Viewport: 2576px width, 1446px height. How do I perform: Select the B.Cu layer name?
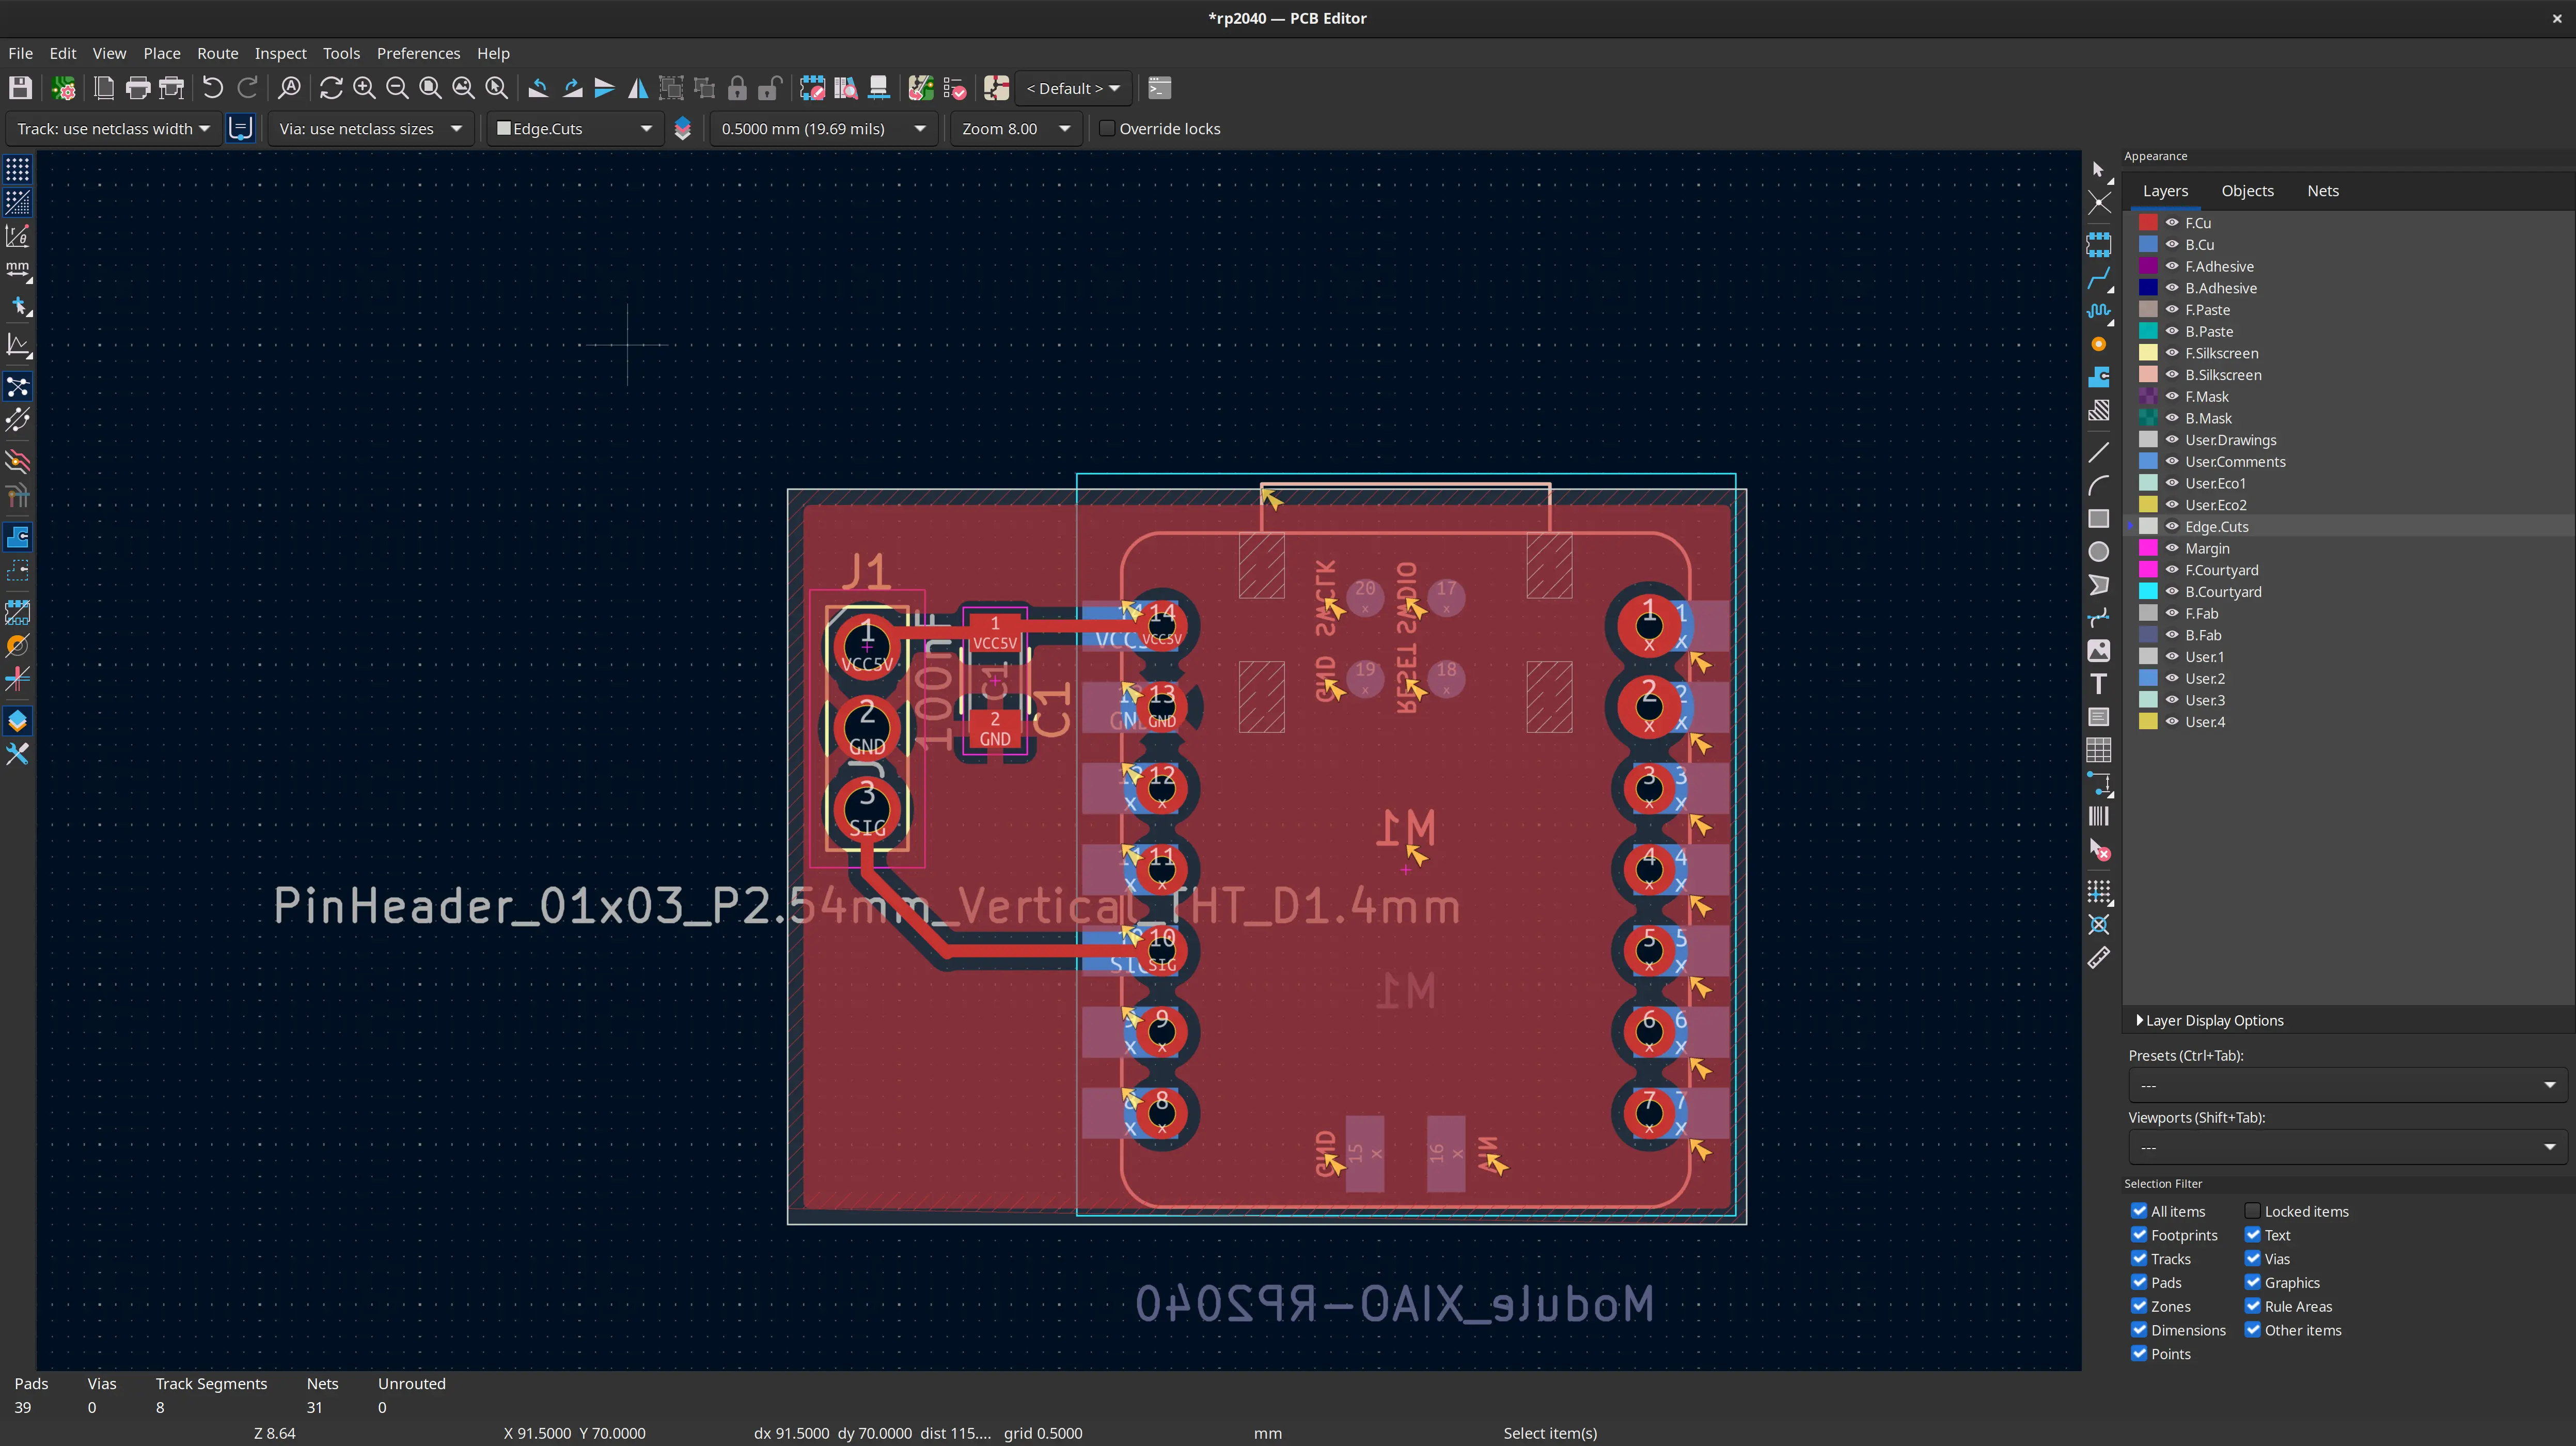[2199, 244]
